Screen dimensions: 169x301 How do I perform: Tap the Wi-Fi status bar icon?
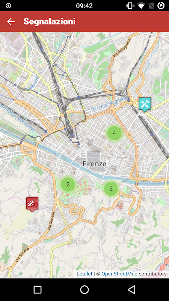click(x=141, y=6)
